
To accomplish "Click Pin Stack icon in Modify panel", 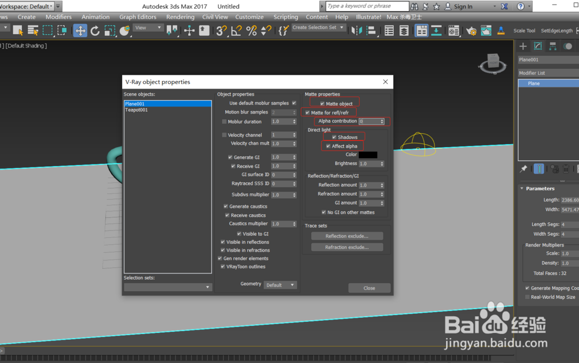I will (523, 169).
